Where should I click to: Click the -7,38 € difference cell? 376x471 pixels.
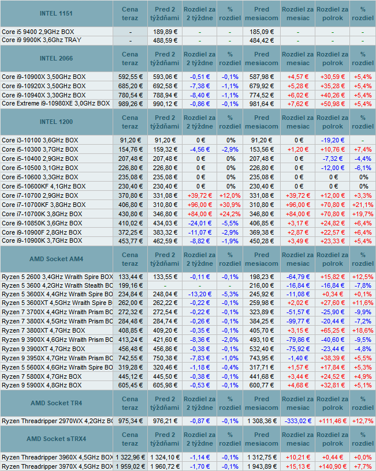[x=200, y=86]
